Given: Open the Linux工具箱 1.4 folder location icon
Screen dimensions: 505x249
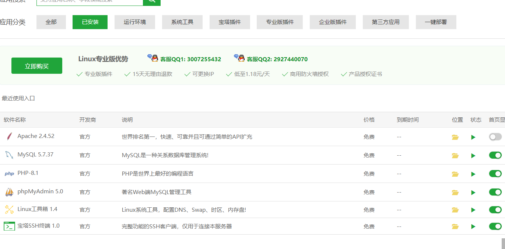Looking at the screenshot, I should [x=455, y=210].
